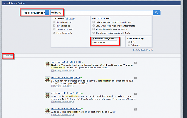The image size is (187, 118).
Task: Open the Posts by Member dropdown arrow
Action: 47,13
